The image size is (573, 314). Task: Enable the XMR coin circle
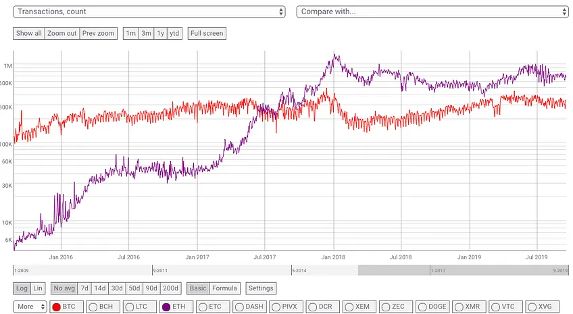pos(459,307)
